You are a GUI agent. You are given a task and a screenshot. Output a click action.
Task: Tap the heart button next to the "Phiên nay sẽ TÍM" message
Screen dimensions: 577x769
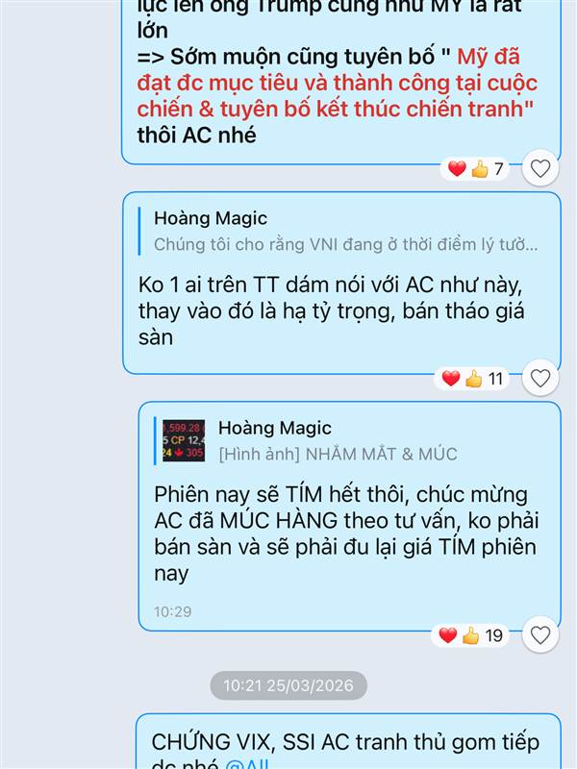(x=540, y=635)
